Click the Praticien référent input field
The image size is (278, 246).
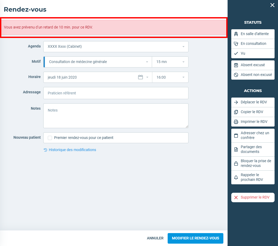coord(116,93)
